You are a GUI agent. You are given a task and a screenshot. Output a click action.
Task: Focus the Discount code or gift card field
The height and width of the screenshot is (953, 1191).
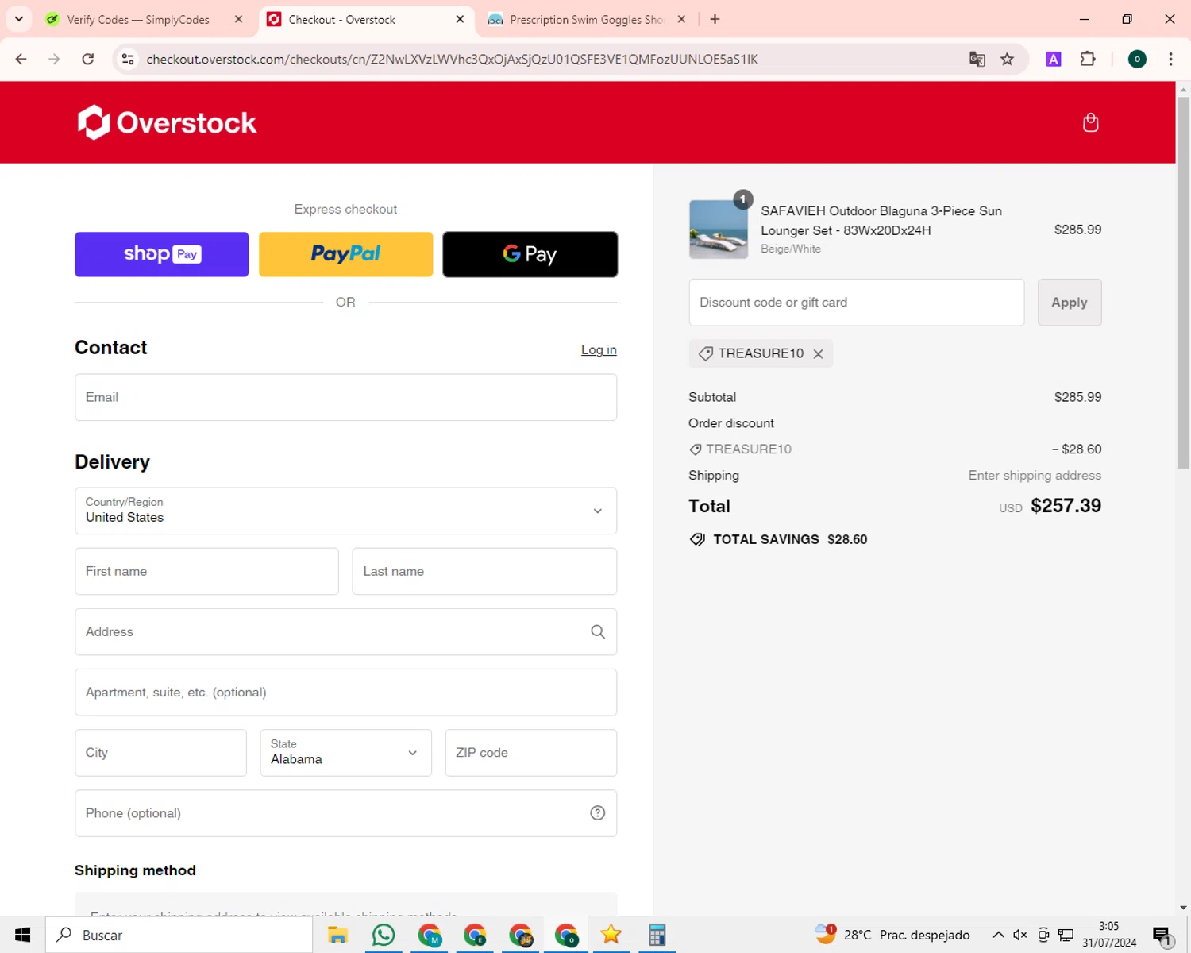(856, 302)
